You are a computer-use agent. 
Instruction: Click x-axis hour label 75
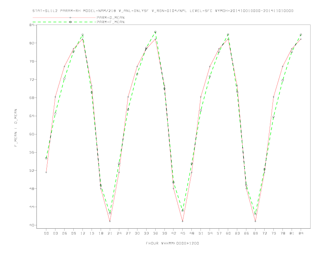pos(274,233)
